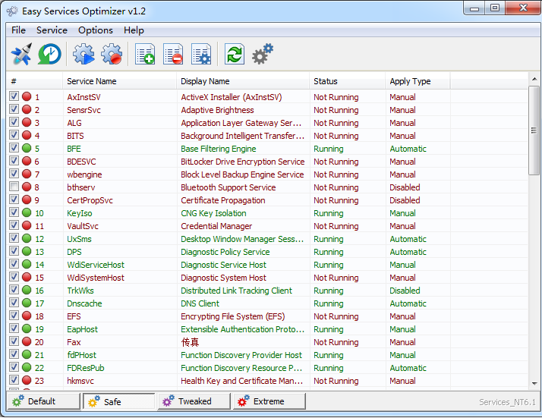
Task: Click add service to list icon
Action: [145, 54]
